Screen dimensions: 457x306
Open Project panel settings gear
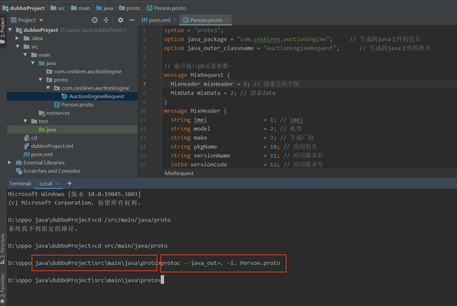[121, 20]
